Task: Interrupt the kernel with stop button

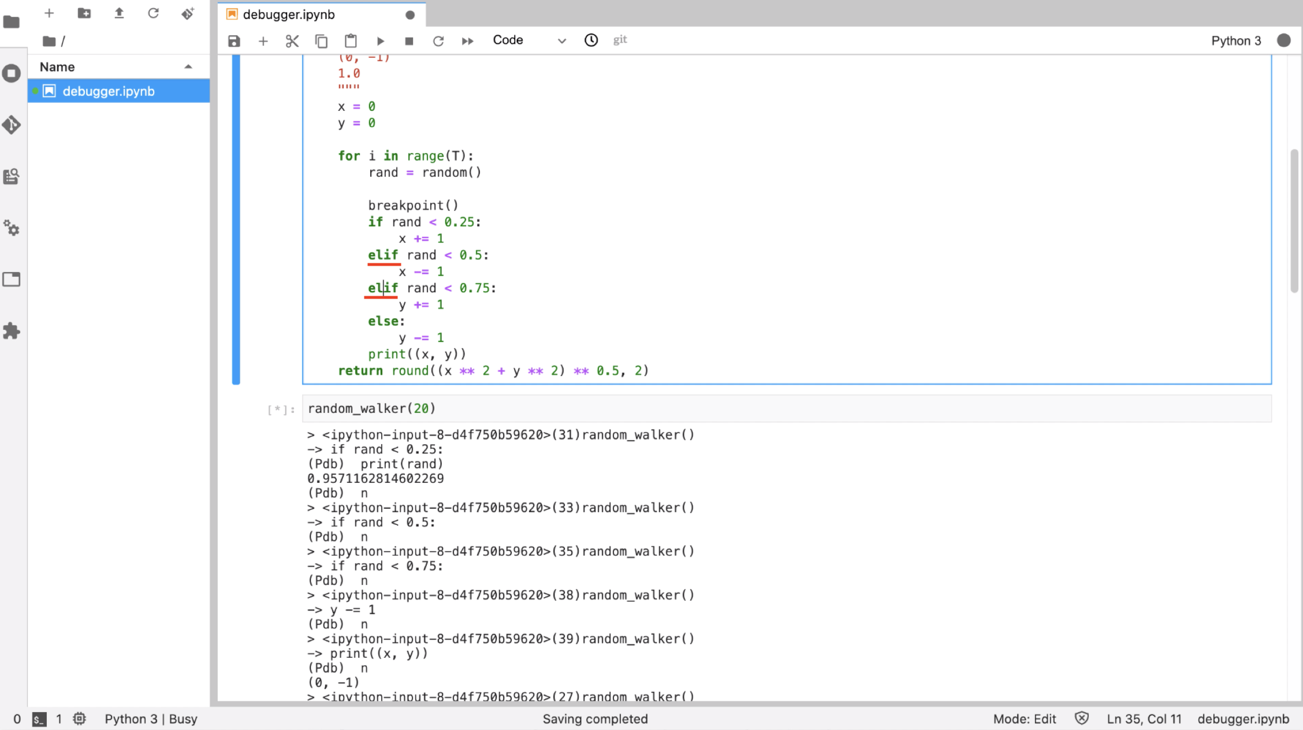Action: (x=409, y=41)
